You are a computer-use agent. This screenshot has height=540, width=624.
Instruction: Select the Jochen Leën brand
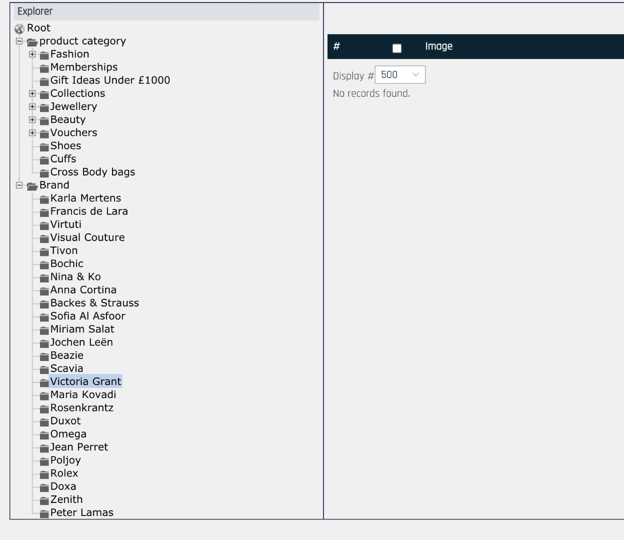tap(81, 342)
